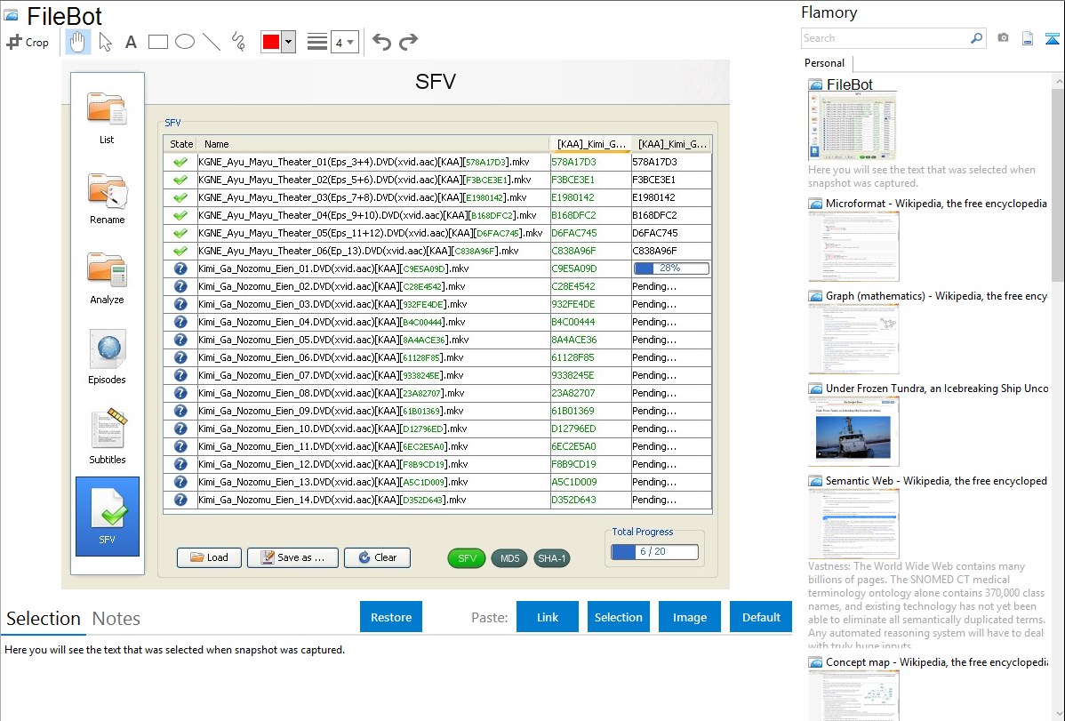
Task: Open the List panel in FileBot sidebar
Action: [x=107, y=116]
